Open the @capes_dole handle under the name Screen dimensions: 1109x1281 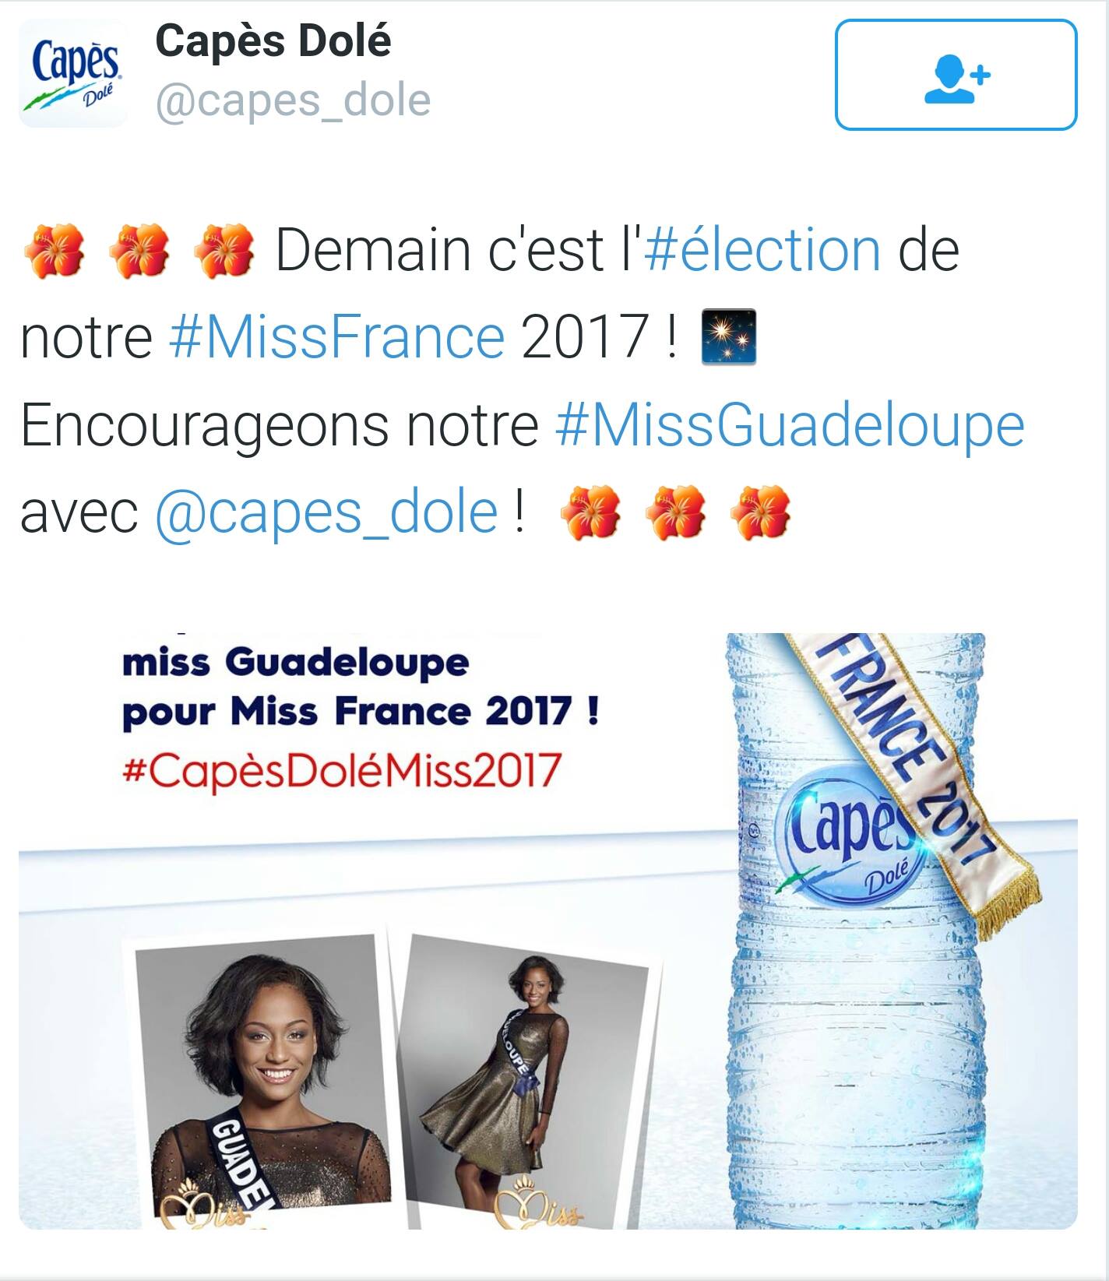(294, 101)
